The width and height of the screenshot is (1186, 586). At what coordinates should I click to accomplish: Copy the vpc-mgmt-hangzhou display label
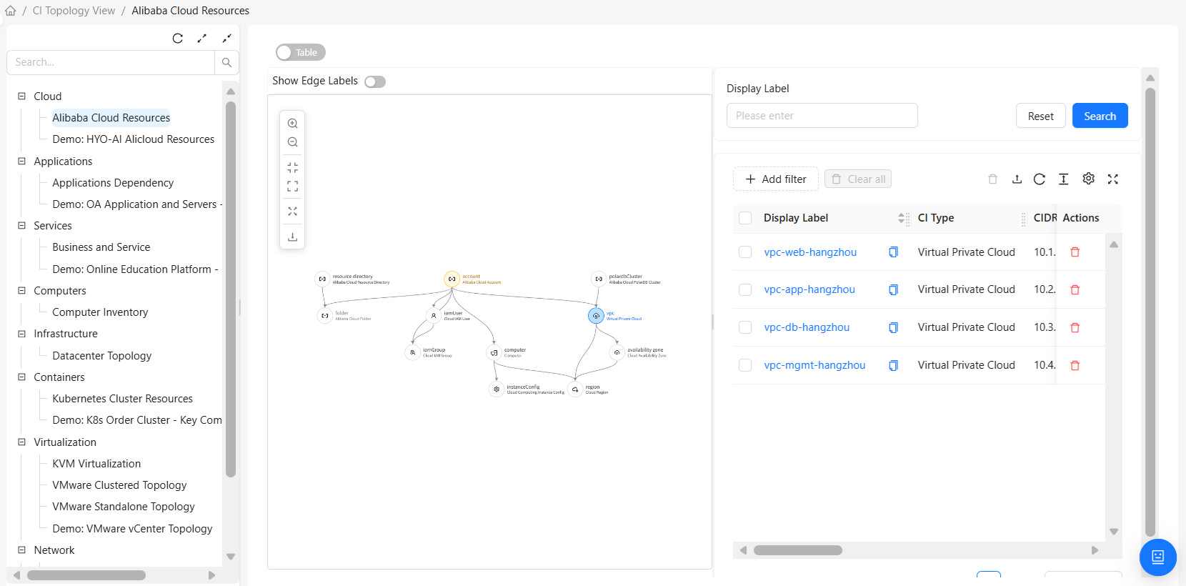click(893, 365)
